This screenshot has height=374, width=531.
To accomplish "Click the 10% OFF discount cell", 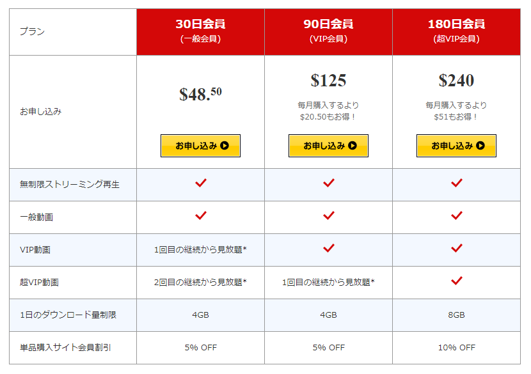I will coord(456,348).
